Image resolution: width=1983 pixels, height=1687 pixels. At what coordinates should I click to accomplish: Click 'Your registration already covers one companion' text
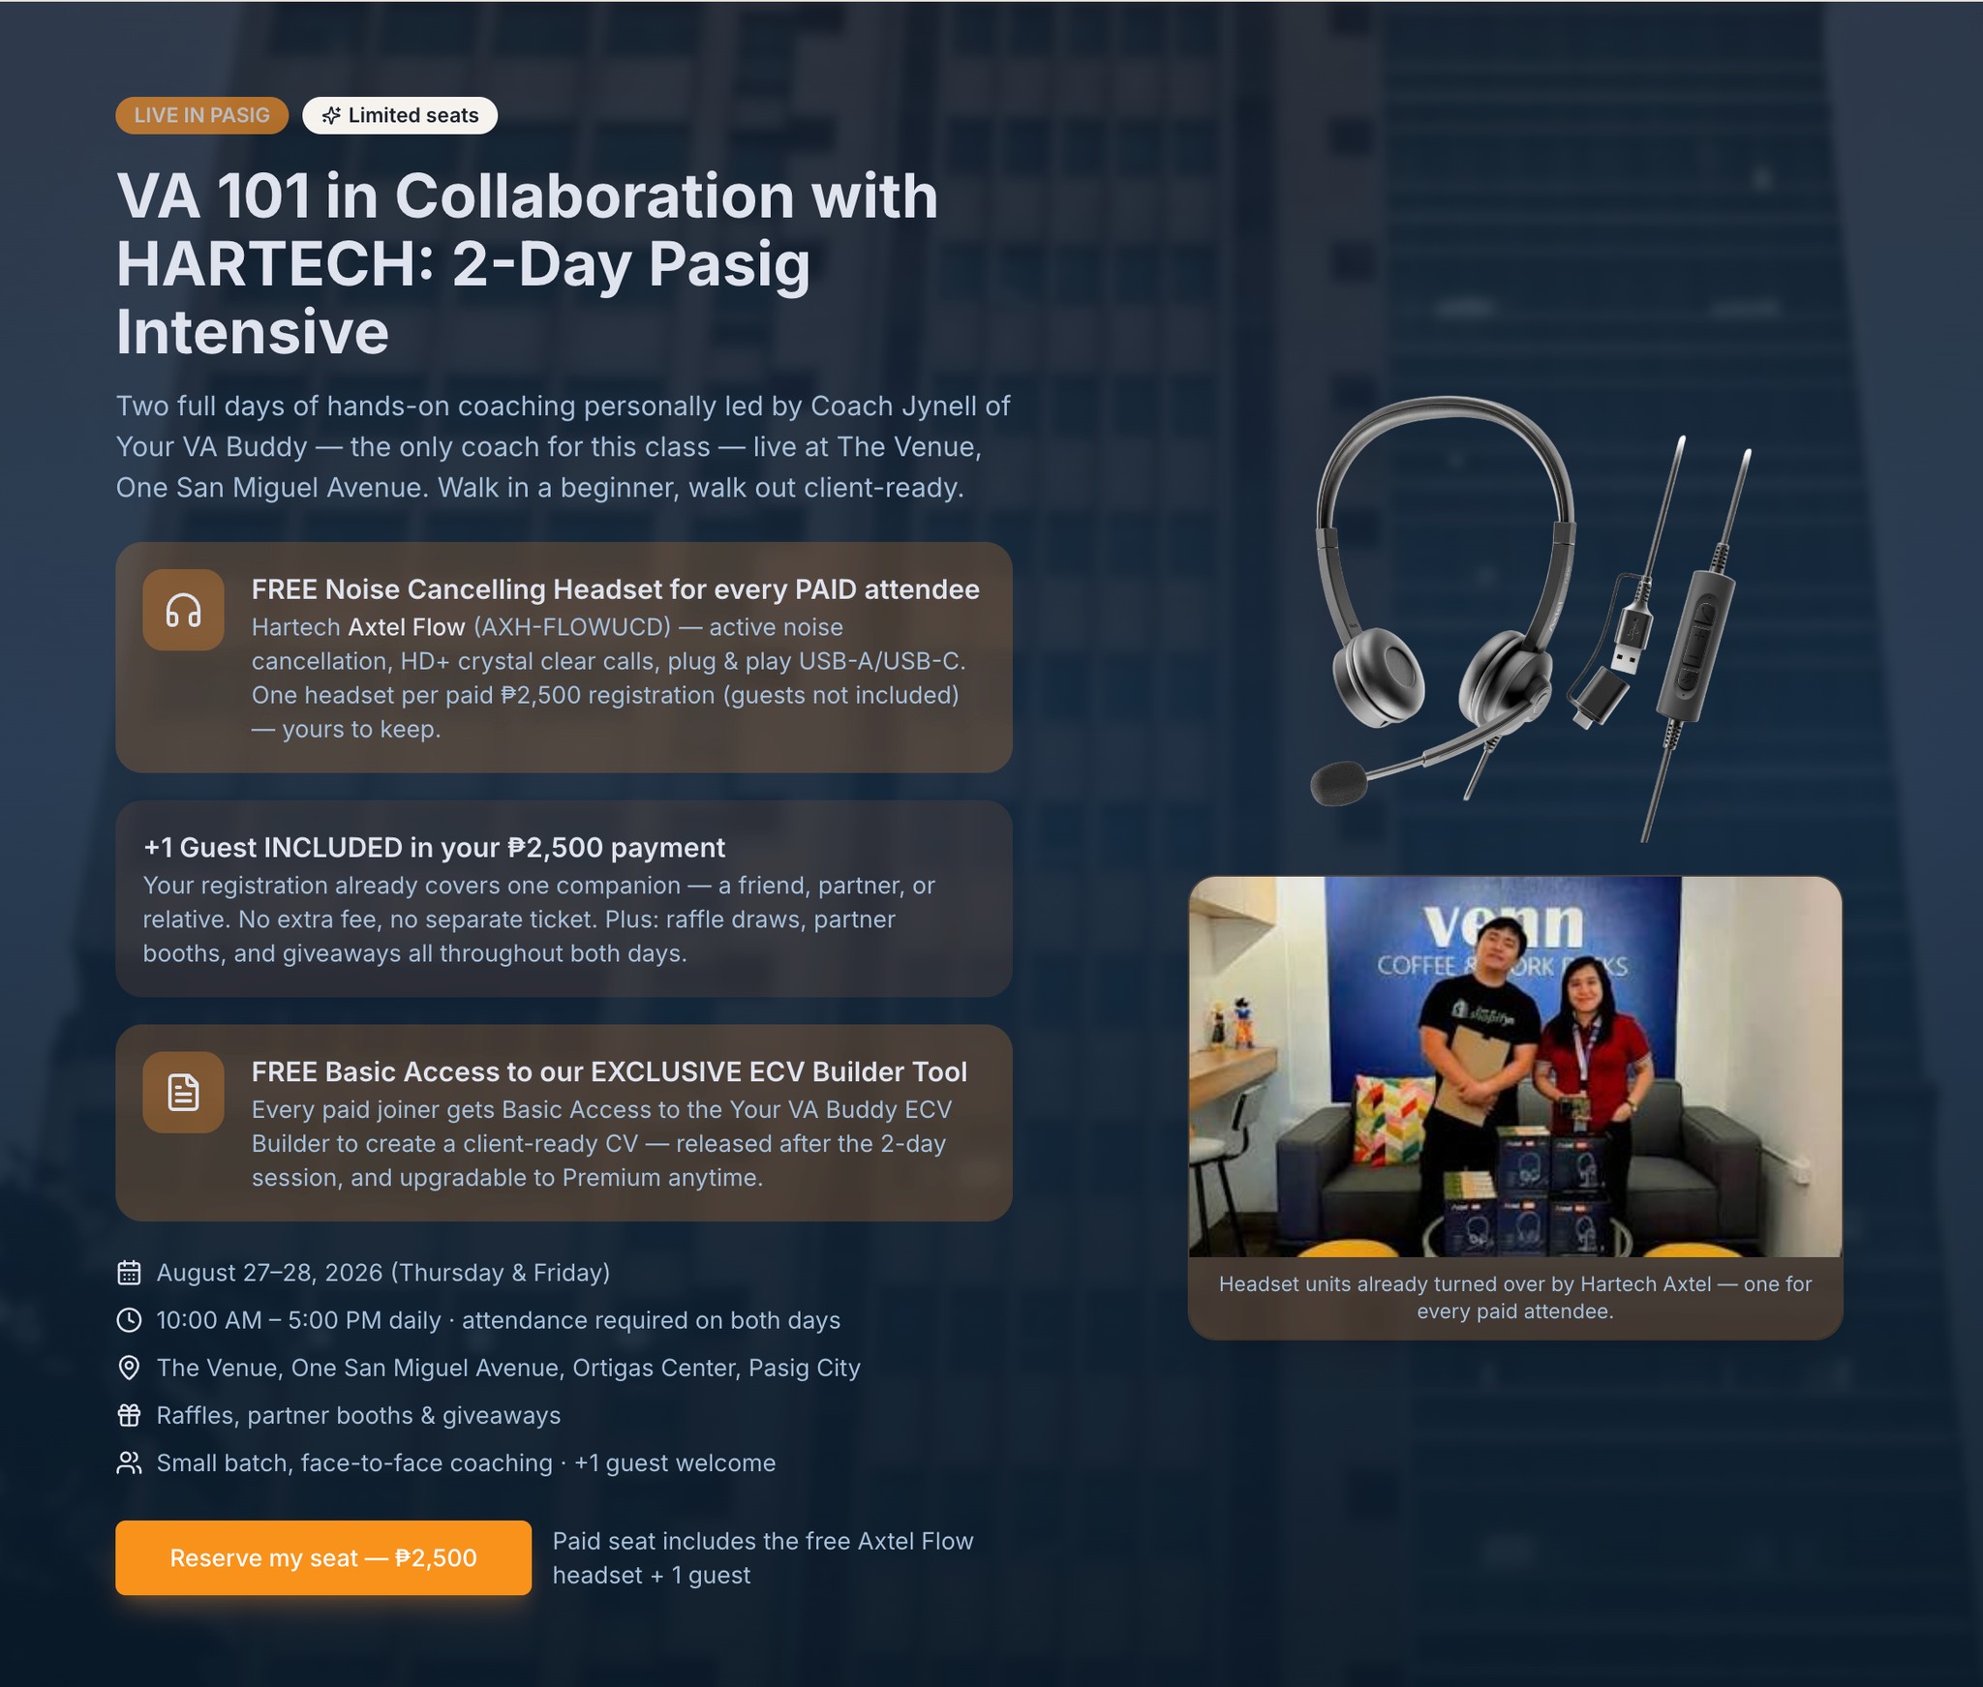click(x=539, y=919)
